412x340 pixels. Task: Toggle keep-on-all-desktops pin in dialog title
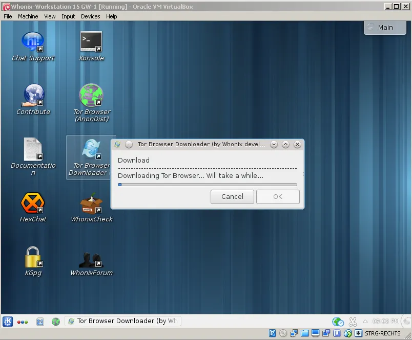(x=129, y=145)
